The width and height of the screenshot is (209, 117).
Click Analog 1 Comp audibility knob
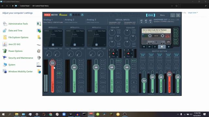[49, 54]
